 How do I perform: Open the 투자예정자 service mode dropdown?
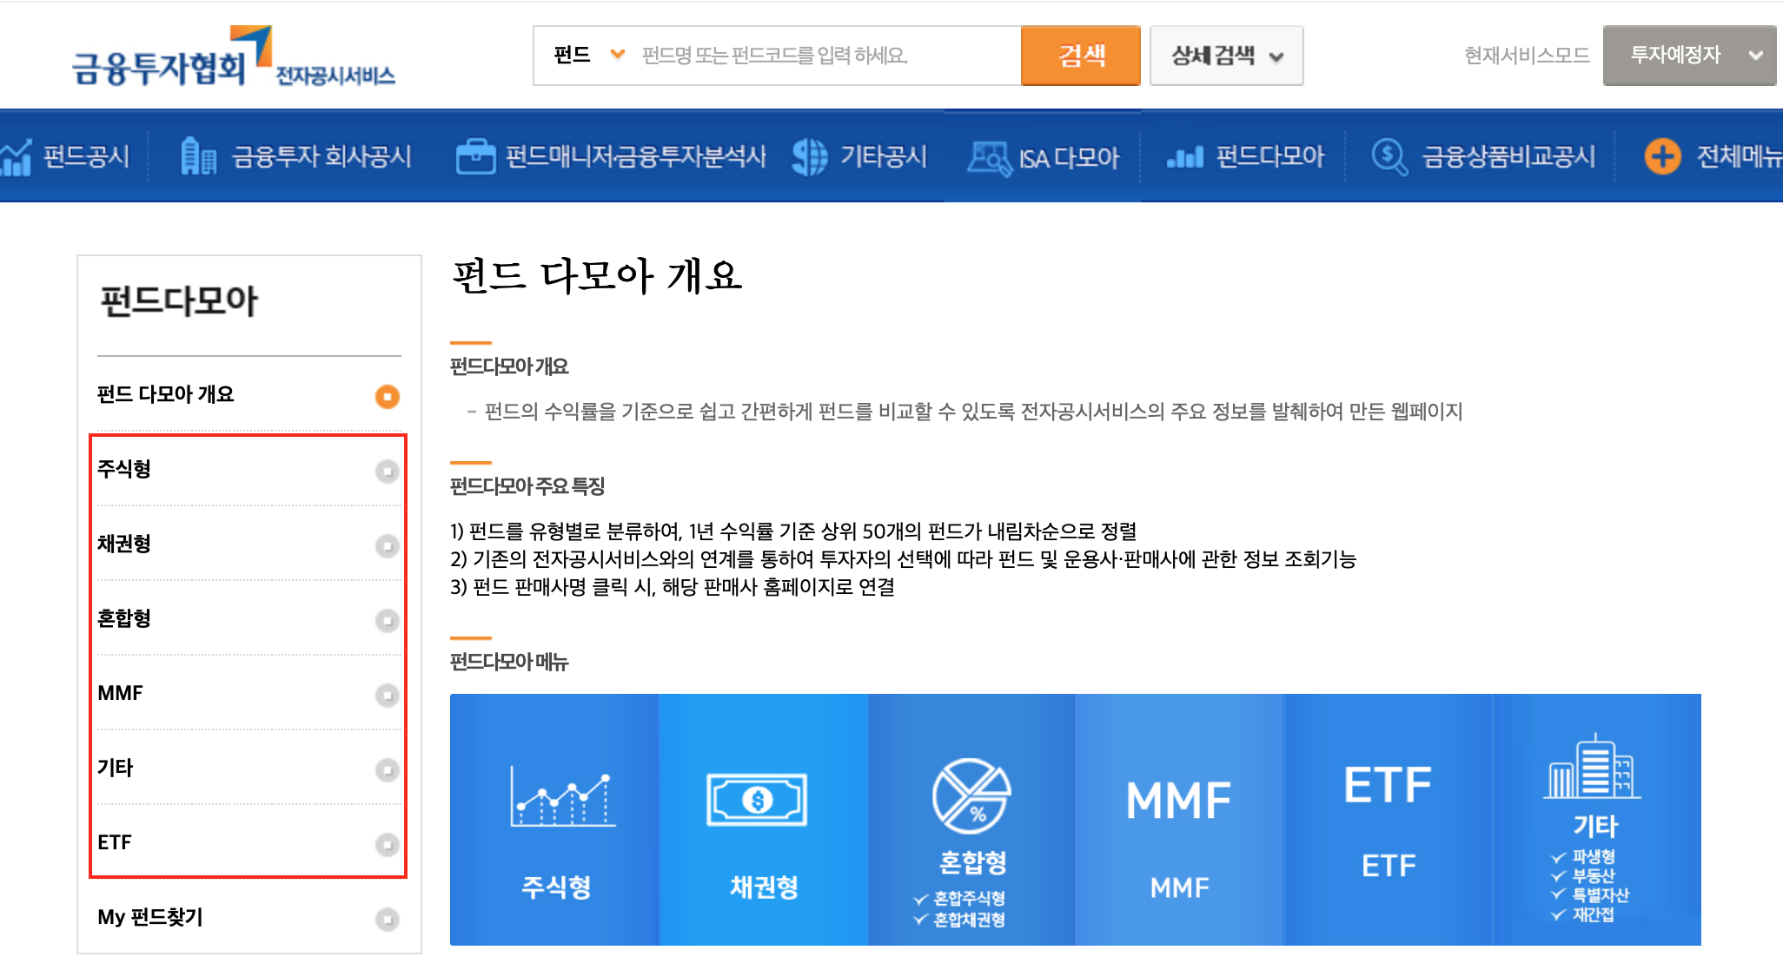(1687, 55)
